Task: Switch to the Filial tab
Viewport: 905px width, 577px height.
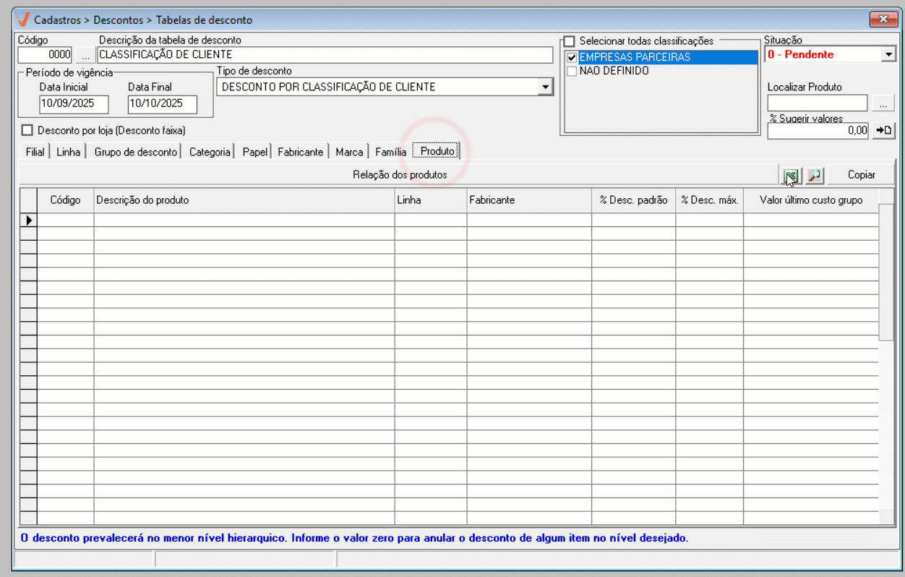Action: click(x=35, y=152)
